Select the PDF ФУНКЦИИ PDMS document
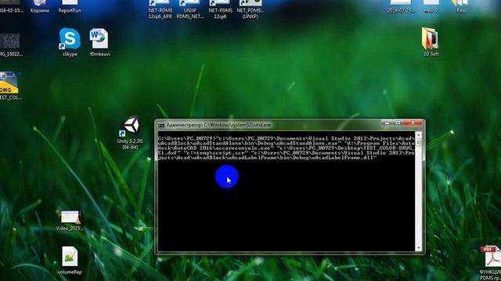 (x=491, y=263)
